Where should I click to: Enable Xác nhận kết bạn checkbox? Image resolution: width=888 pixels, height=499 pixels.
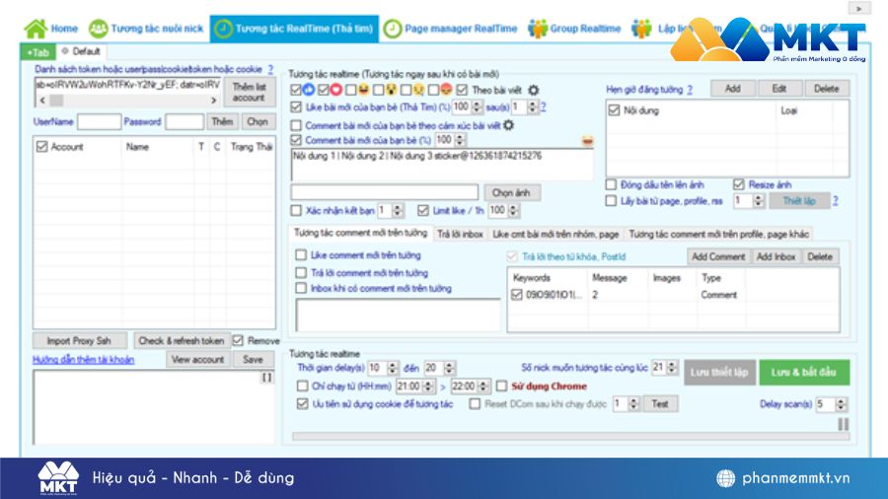tap(296, 210)
